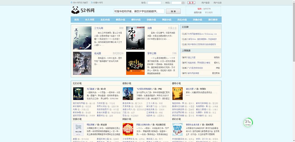The width and height of the screenshot is (295, 142).
Task: Open the 沧元图 book cover
Action: click(82, 63)
